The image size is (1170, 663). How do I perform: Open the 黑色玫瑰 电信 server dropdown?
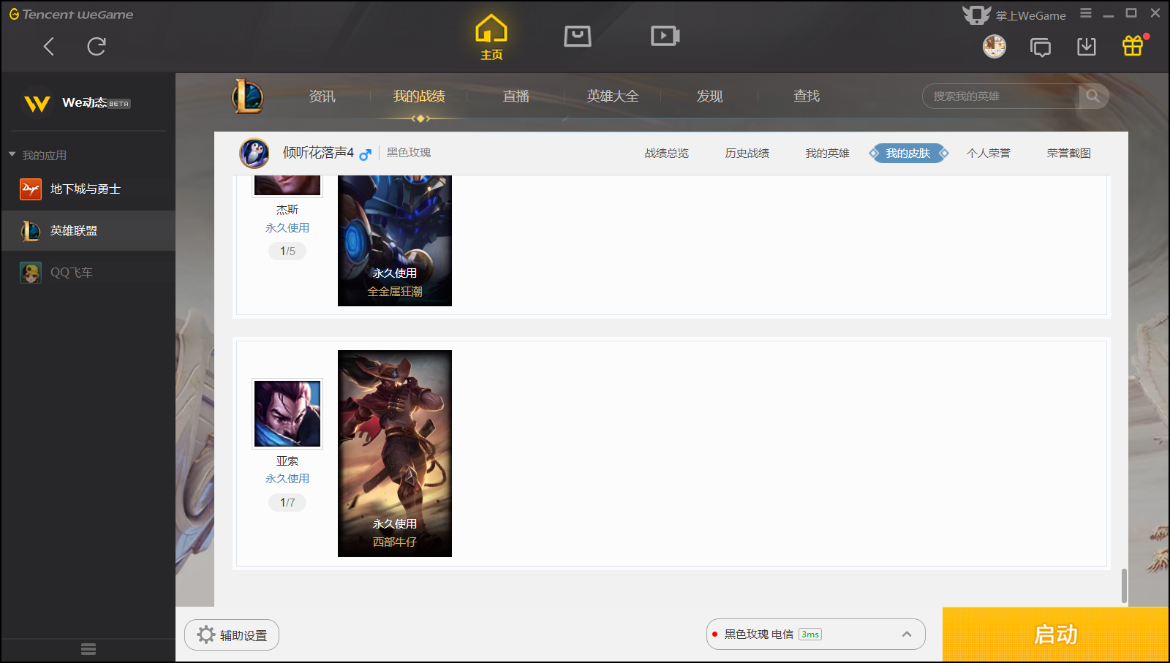(815, 634)
